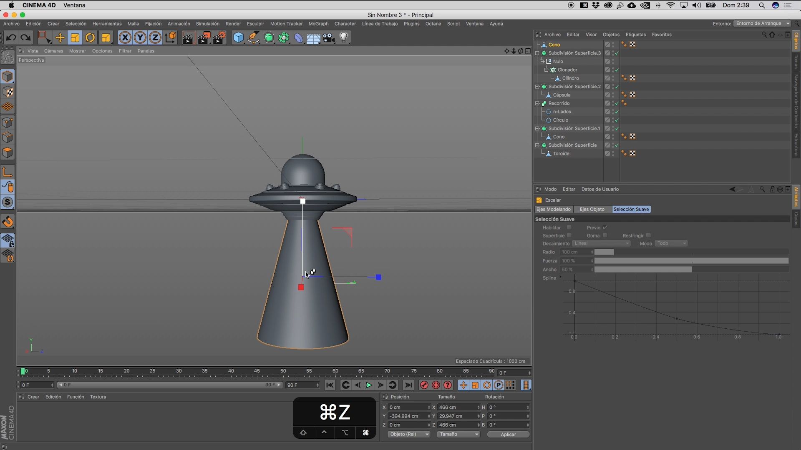Open Etiquetas in object manager

coord(635,35)
